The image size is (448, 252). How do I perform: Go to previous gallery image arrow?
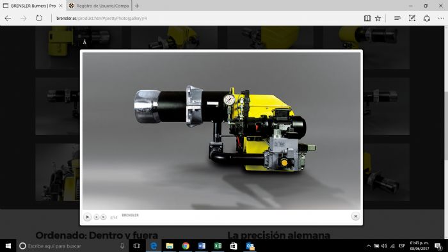pyautogui.click(x=97, y=217)
